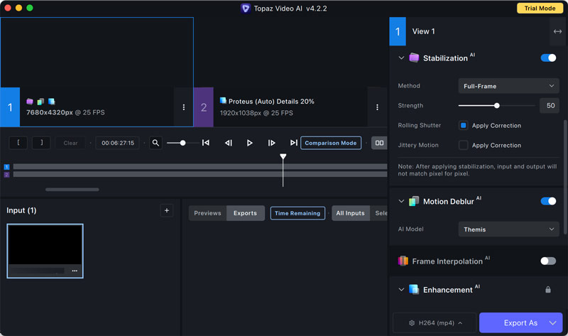Screen dimensions: 568x336
Task: Select view tab number 1
Action: [x=10, y=107]
